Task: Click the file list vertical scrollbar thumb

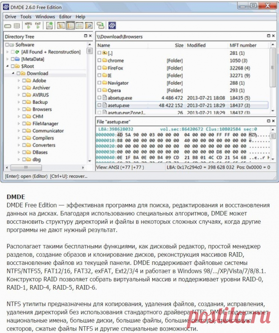Action: 273,68
